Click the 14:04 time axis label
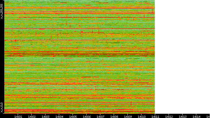 (x=59, y=117)
